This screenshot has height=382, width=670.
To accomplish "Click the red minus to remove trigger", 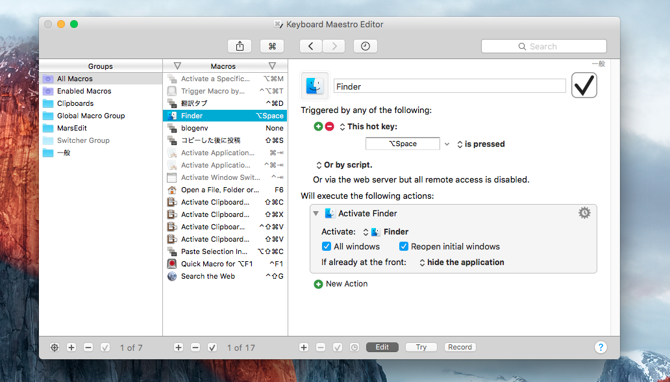I will coord(329,127).
